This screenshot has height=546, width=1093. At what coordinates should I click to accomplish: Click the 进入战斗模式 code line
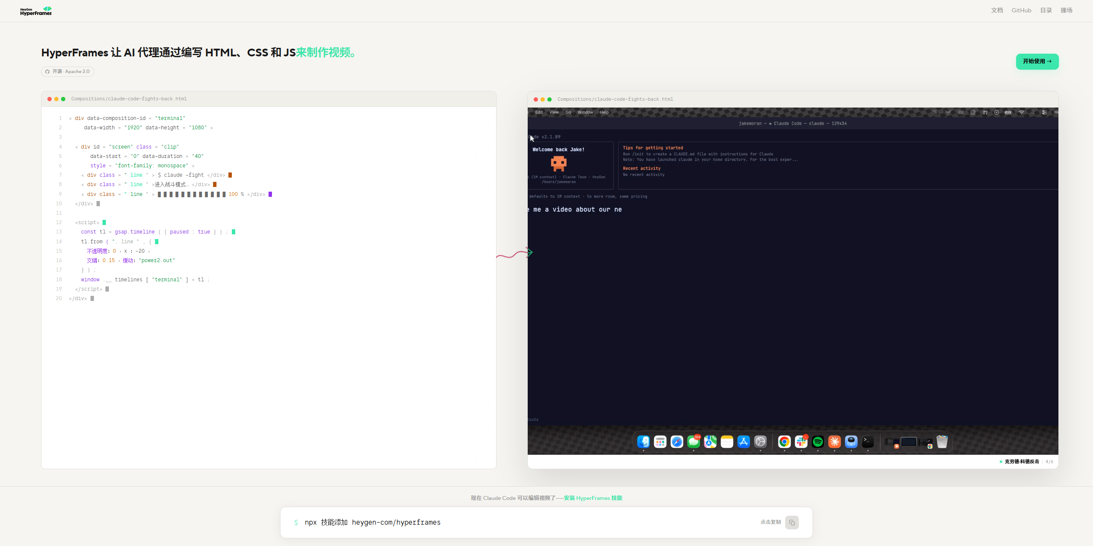149,184
